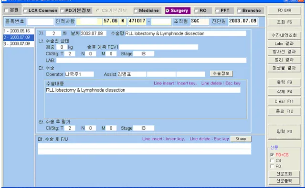Click the 삭제 F4 button

[x=284, y=92]
